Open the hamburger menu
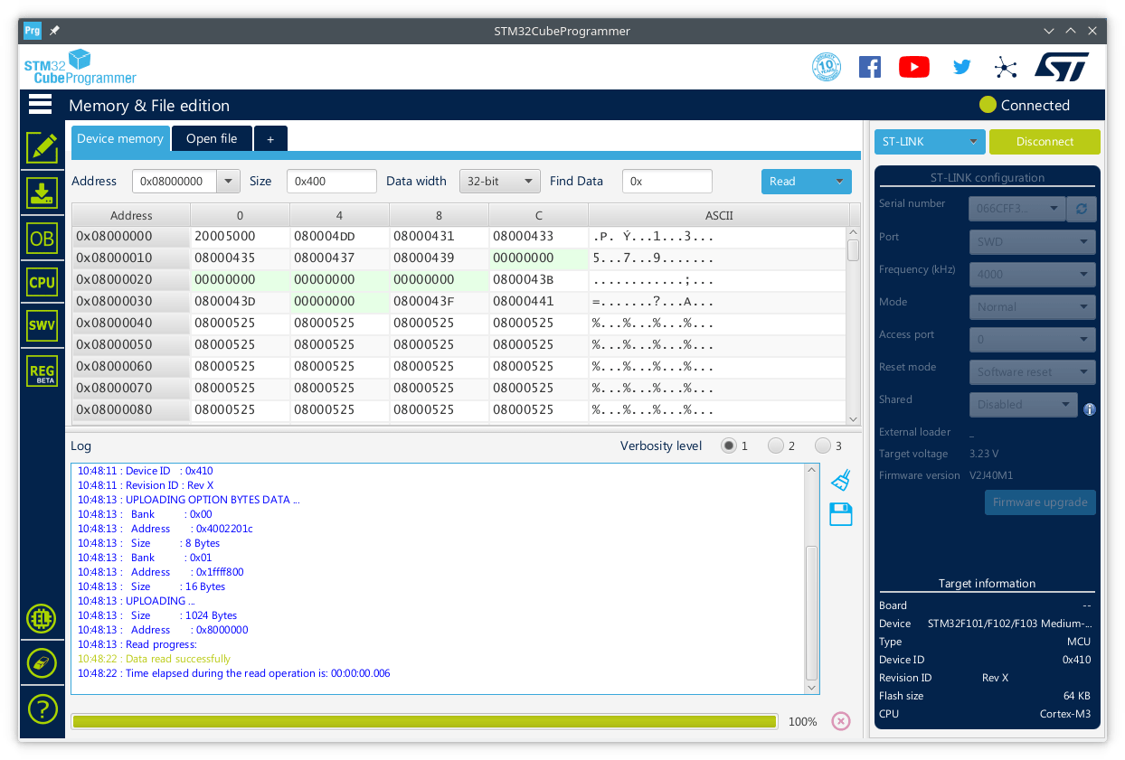This screenshot has width=1125, height=760. click(41, 104)
